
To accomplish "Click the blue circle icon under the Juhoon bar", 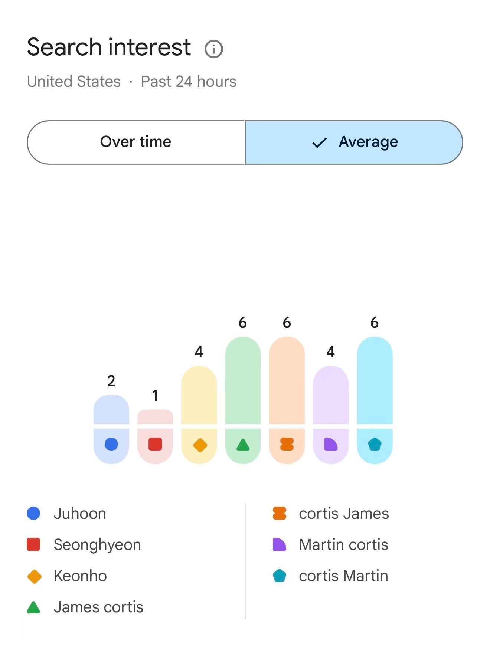I will (x=111, y=444).
